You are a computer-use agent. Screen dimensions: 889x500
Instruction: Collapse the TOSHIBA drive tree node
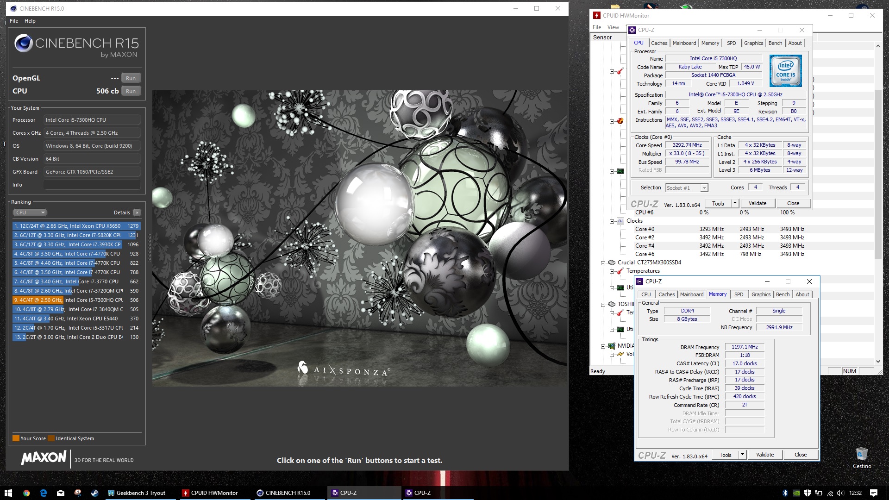point(603,304)
